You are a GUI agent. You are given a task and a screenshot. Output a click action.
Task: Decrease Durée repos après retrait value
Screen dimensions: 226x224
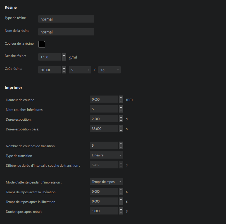point(121,213)
